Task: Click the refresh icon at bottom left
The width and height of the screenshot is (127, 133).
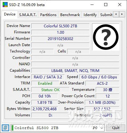Action: tap(5, 128)
